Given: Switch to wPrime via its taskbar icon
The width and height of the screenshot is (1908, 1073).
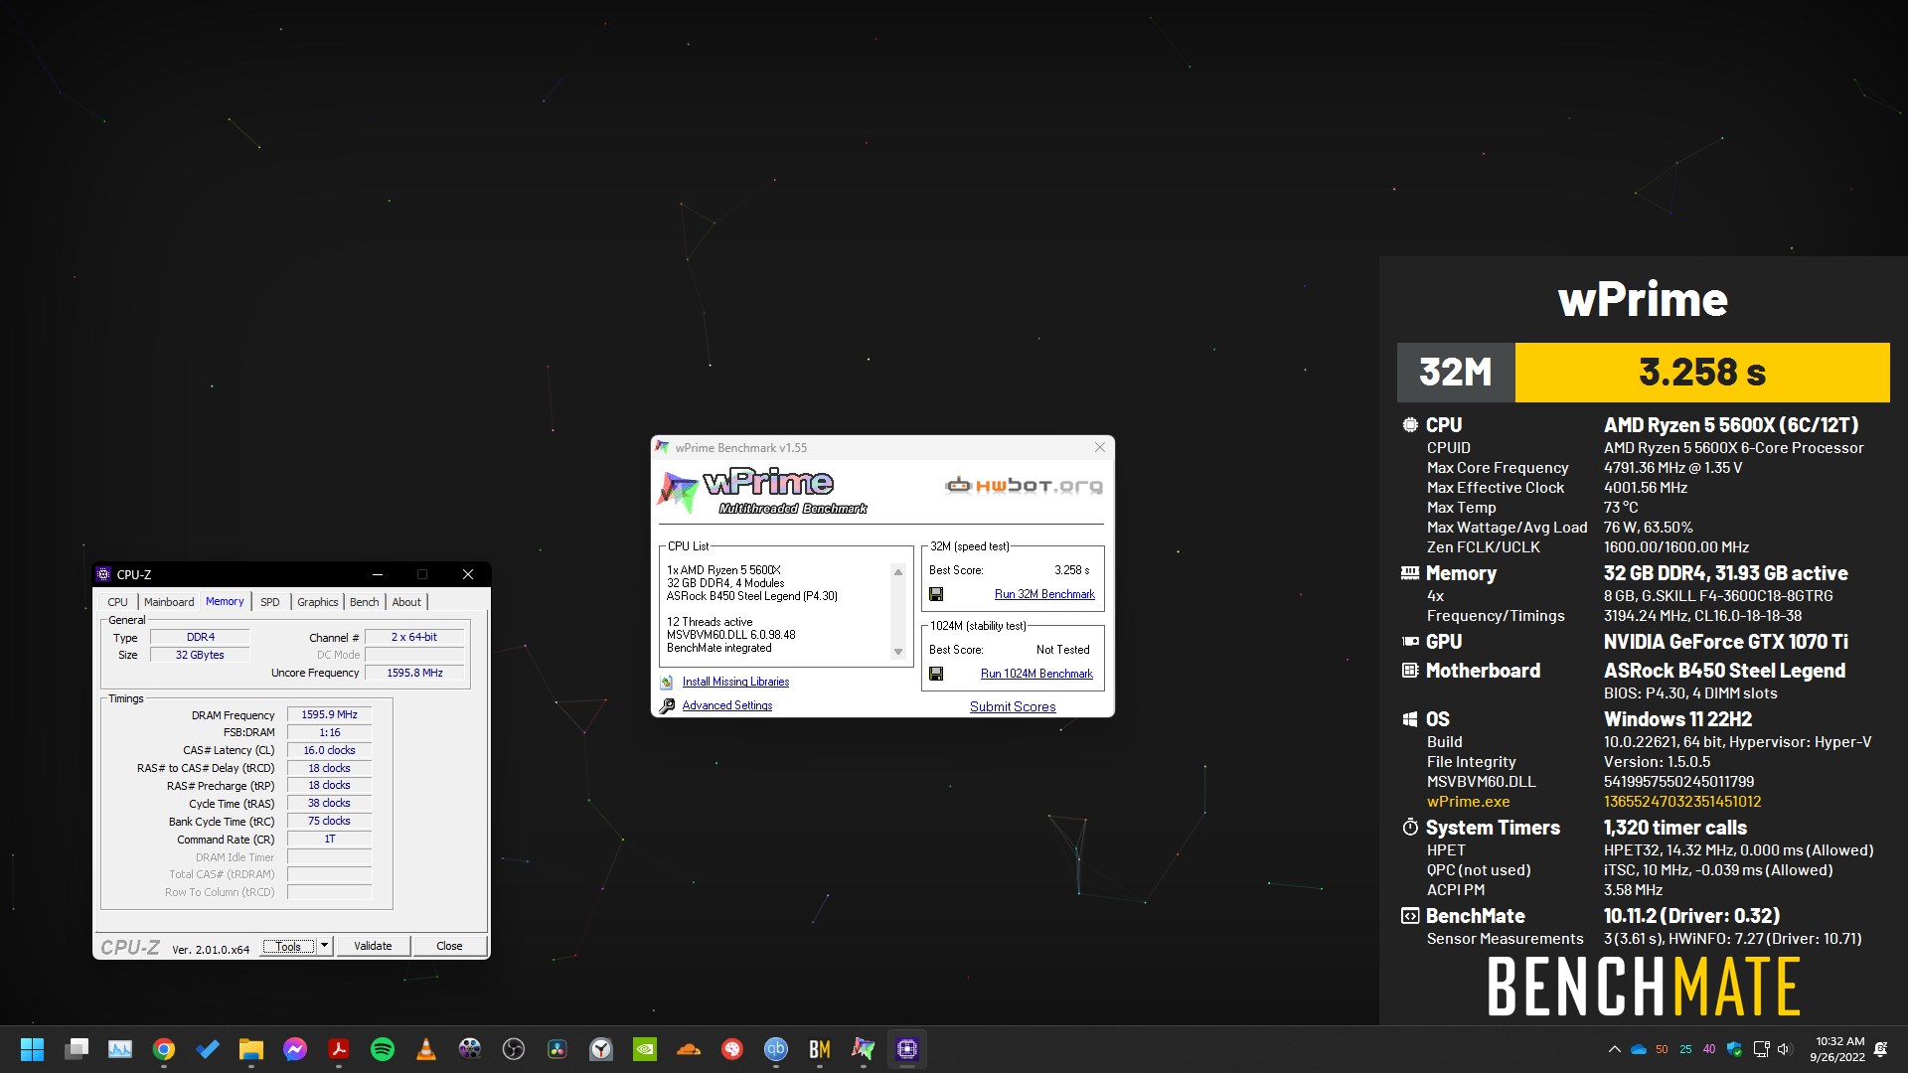Looking at the screenshot, I should click(x=864, y=1049).
